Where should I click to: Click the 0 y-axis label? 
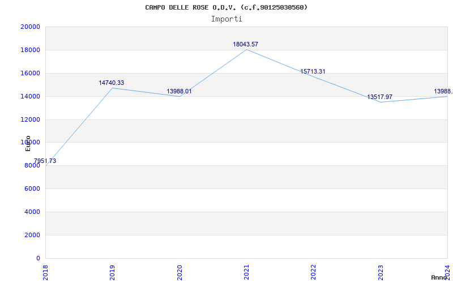(x=38, y=258)
